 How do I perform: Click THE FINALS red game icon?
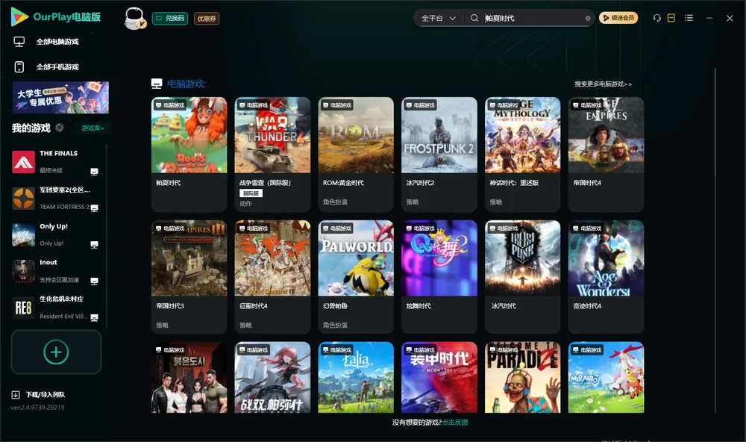click(x=23, y=162)
